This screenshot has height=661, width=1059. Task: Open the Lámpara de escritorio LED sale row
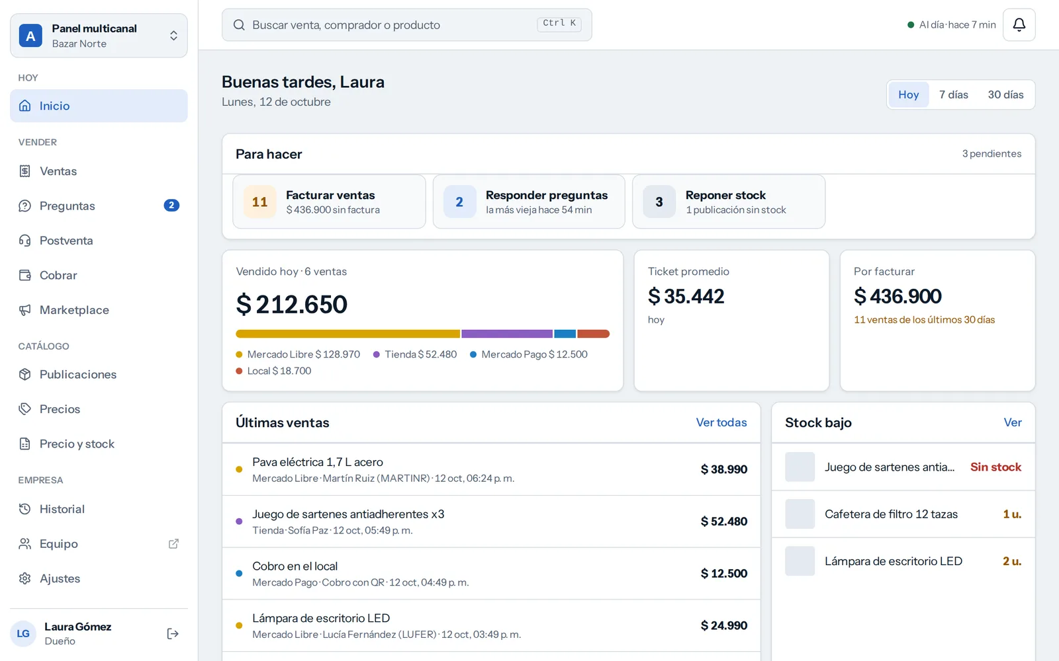pos(491,625)
